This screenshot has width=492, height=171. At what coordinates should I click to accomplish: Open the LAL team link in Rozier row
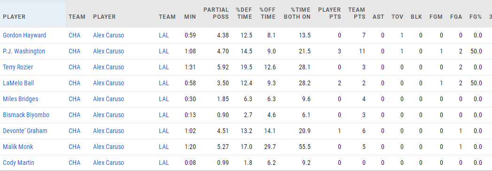164,67
